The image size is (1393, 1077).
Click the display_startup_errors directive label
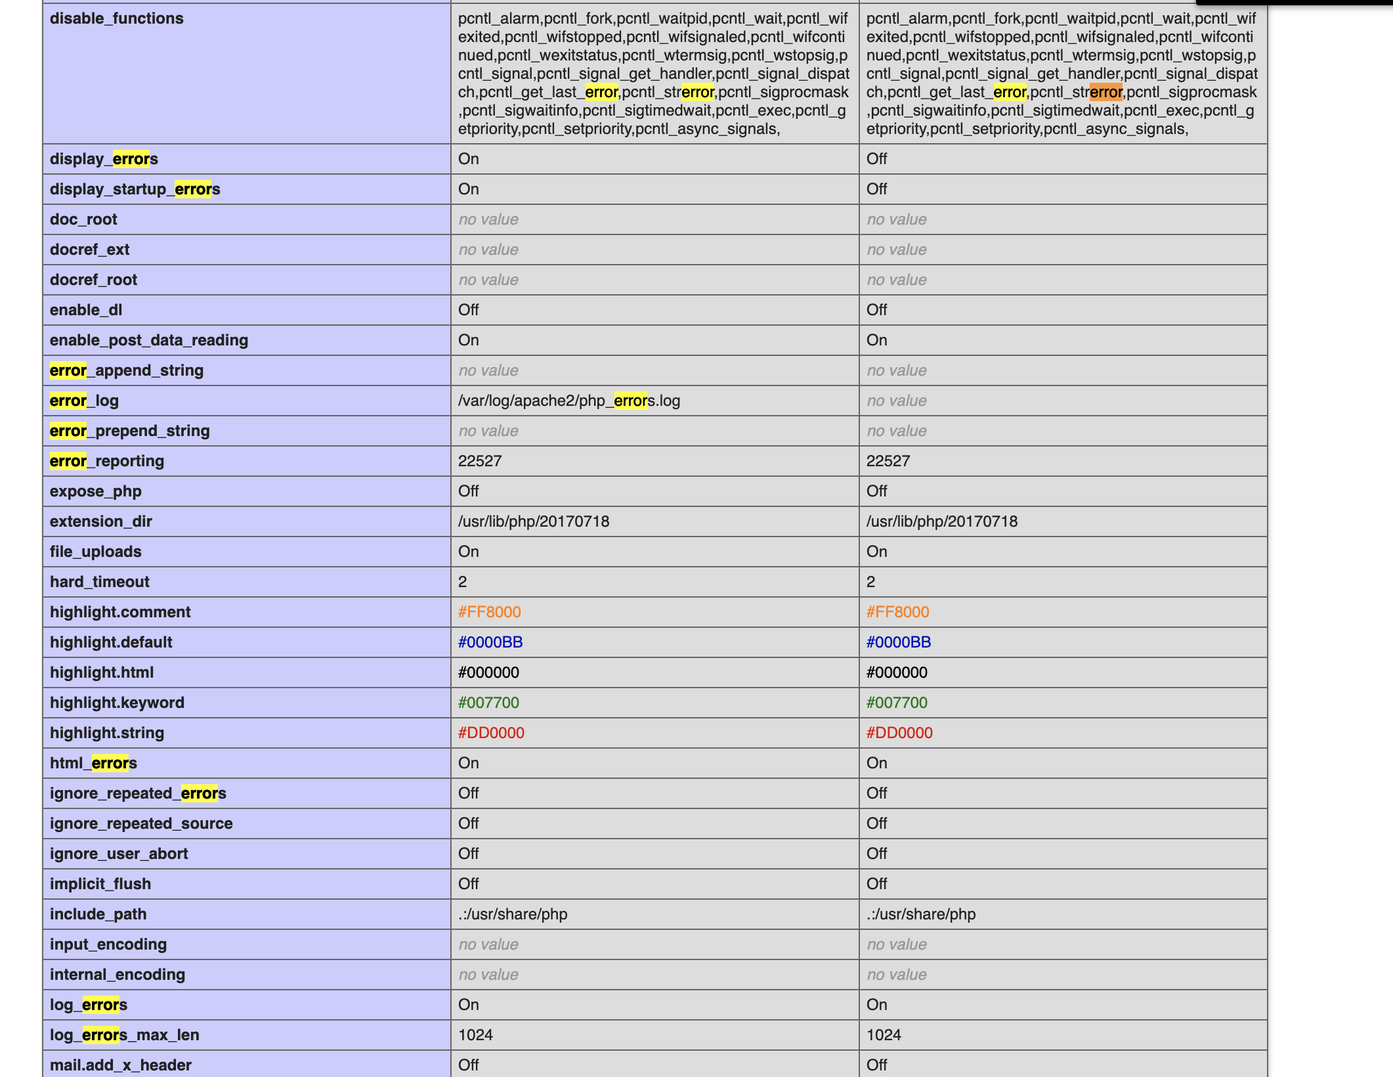click(x=135, y=189)
